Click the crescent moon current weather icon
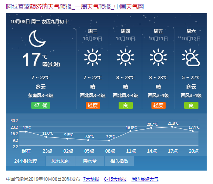 coord(37,38)
